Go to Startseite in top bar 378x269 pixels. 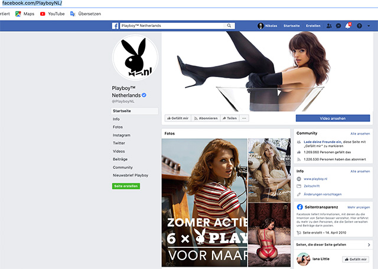click(291, 26)
